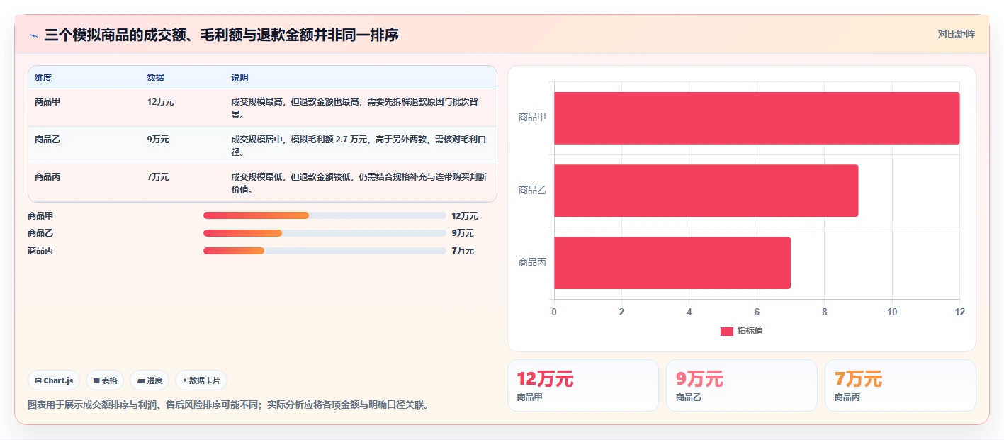Click the 7万元 value beside progress bar

point(463,251)
